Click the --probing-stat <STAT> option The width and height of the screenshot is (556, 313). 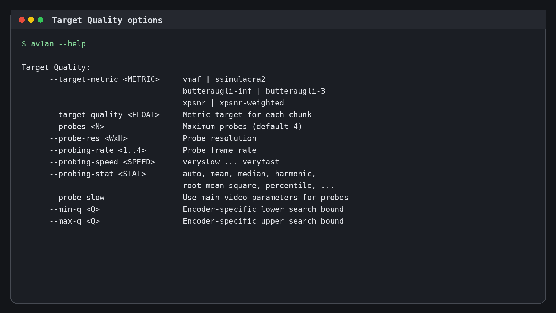point(98,174)
